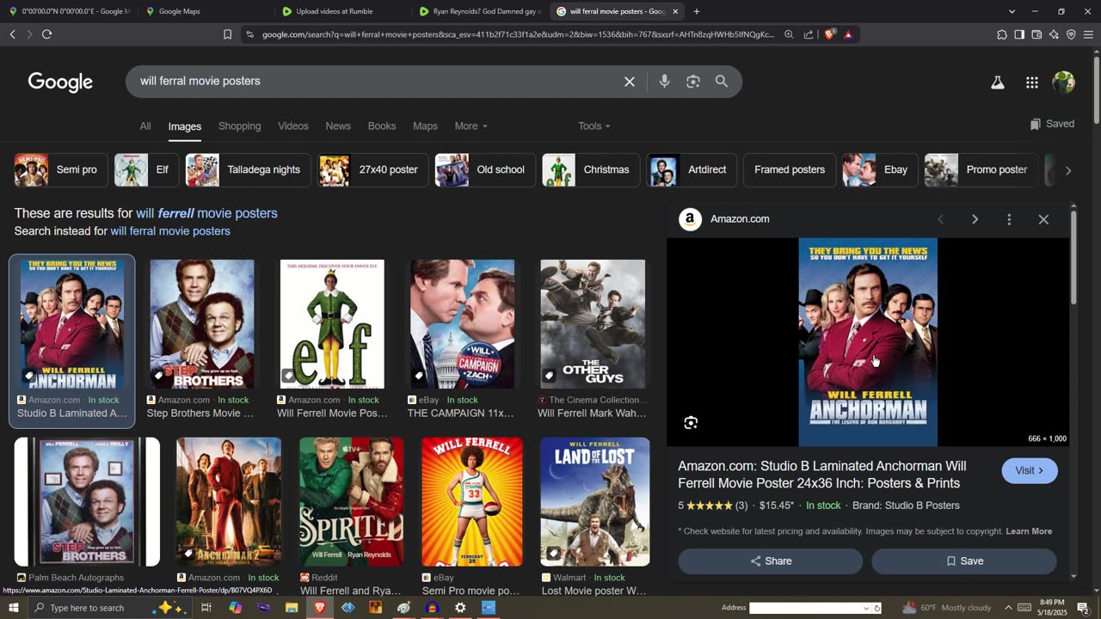The width and height of the screenshot is (1101, 619).
Task: Reload the page with browser refresh icon
Action: [46, 34]
